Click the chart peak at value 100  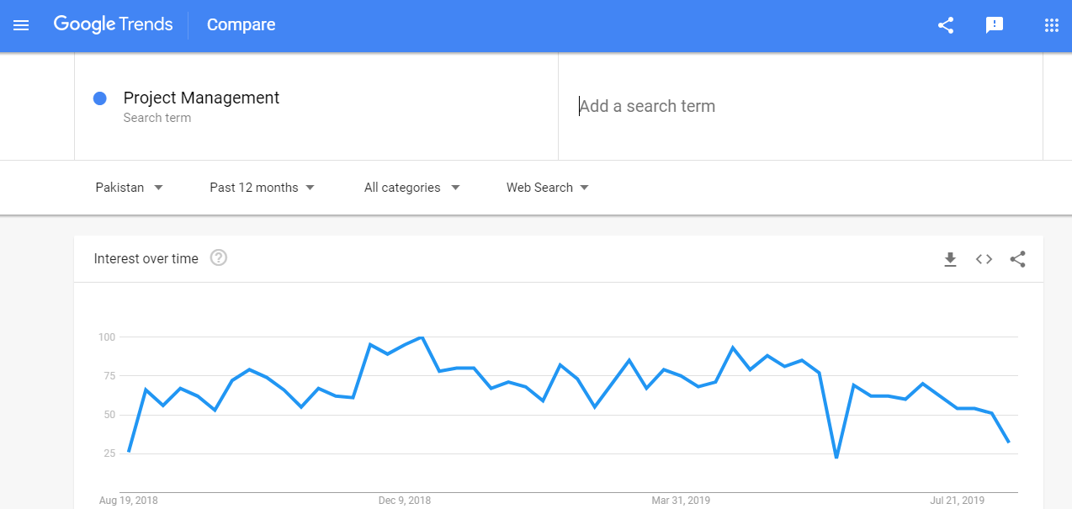point(421,337)
